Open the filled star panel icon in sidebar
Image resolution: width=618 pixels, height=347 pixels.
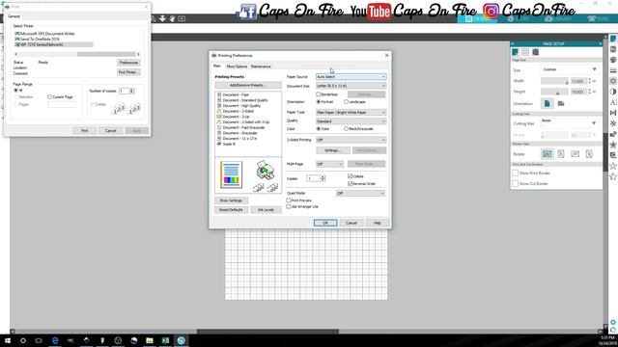tap(613, 145)
